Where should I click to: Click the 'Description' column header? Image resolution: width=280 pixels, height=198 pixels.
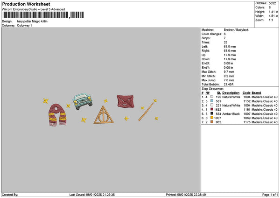(x=231, y=93)
